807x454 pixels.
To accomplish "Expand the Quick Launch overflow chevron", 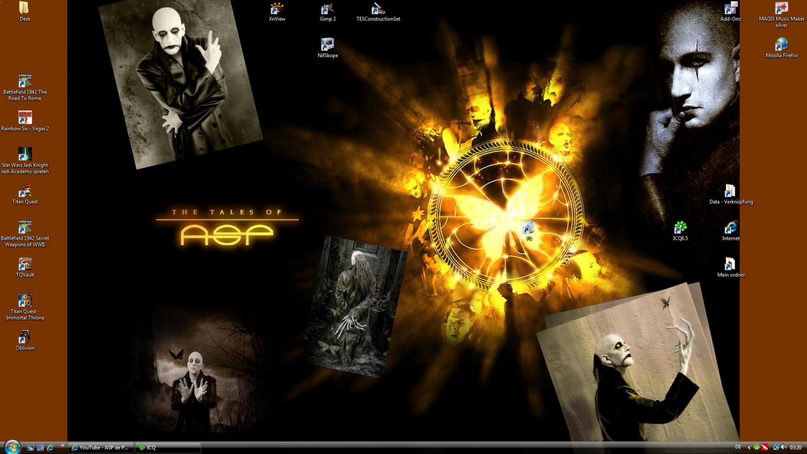I will click(x=62, y=446).
